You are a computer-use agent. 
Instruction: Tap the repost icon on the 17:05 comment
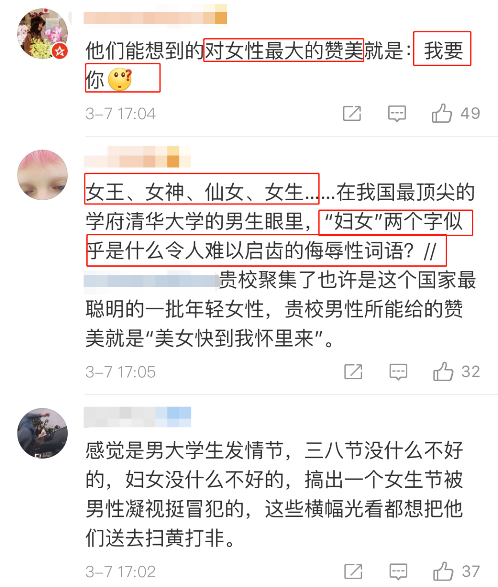[353, 371]
